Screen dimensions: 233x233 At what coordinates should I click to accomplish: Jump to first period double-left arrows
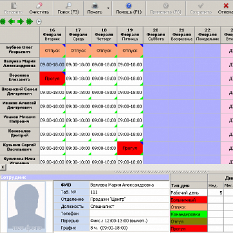point(3,21)
